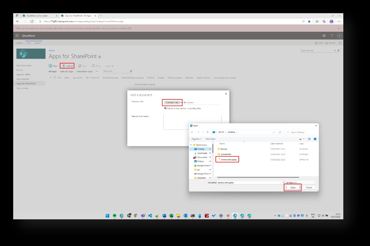This screenshot has height=246, width=370.
Task: Open Site contents in left navigation
Action: (22, 88)
